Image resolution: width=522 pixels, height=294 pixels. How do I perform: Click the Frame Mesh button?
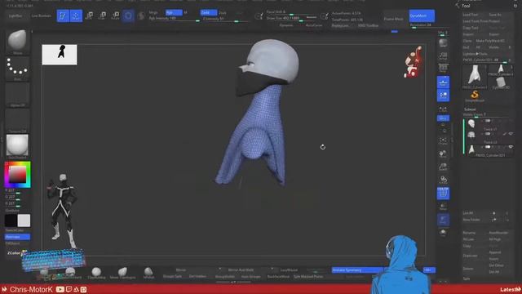pos(393,19)
